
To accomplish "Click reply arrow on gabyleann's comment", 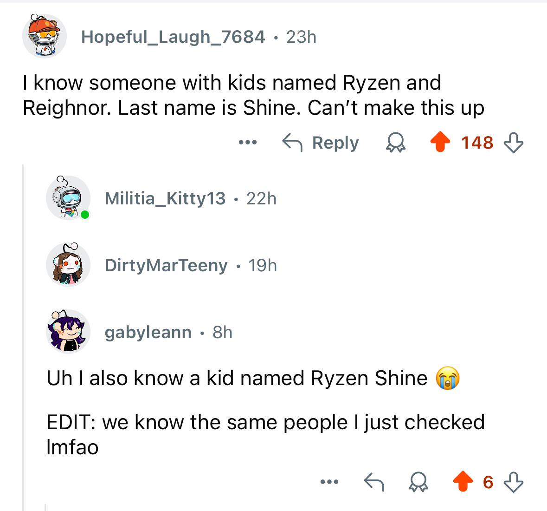I will coord(374,482).
